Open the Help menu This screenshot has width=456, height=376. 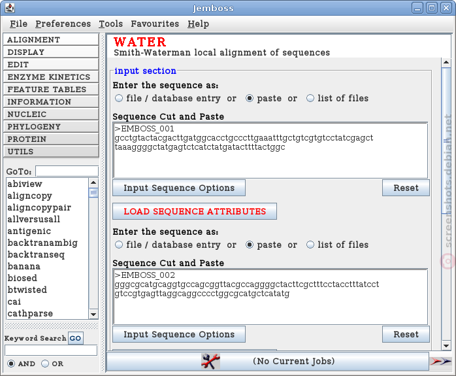point(198,24)
